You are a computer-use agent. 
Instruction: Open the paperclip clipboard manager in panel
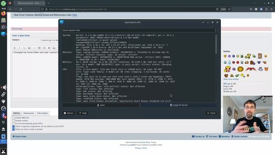[x=3, y=94]
